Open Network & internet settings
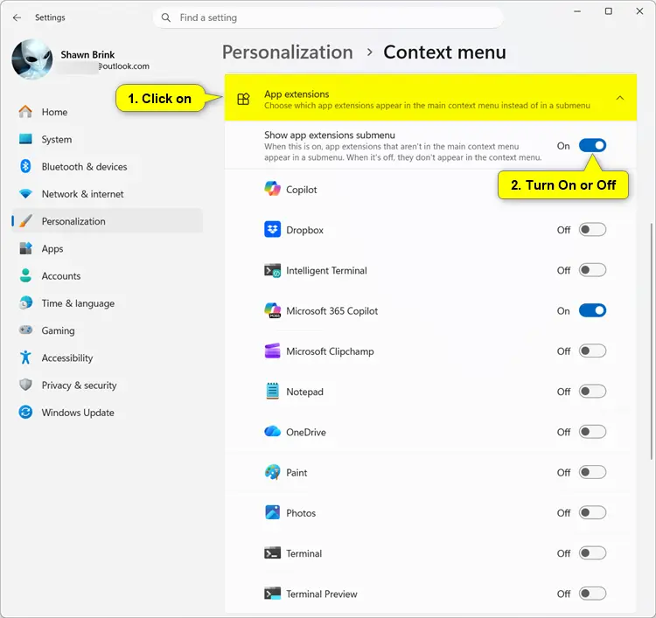The image size is (656, 618). pyautogui.click(x=107, y=194)
